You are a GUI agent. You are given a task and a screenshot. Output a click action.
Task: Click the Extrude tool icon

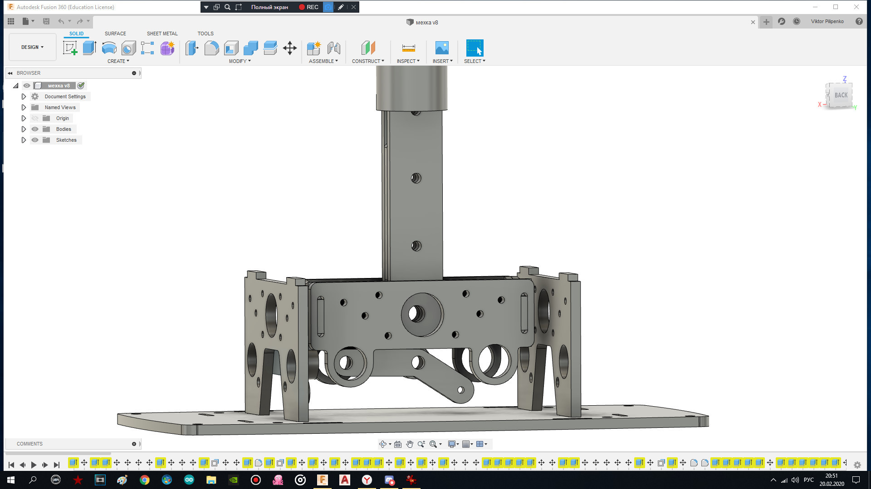tap(89, 48)
